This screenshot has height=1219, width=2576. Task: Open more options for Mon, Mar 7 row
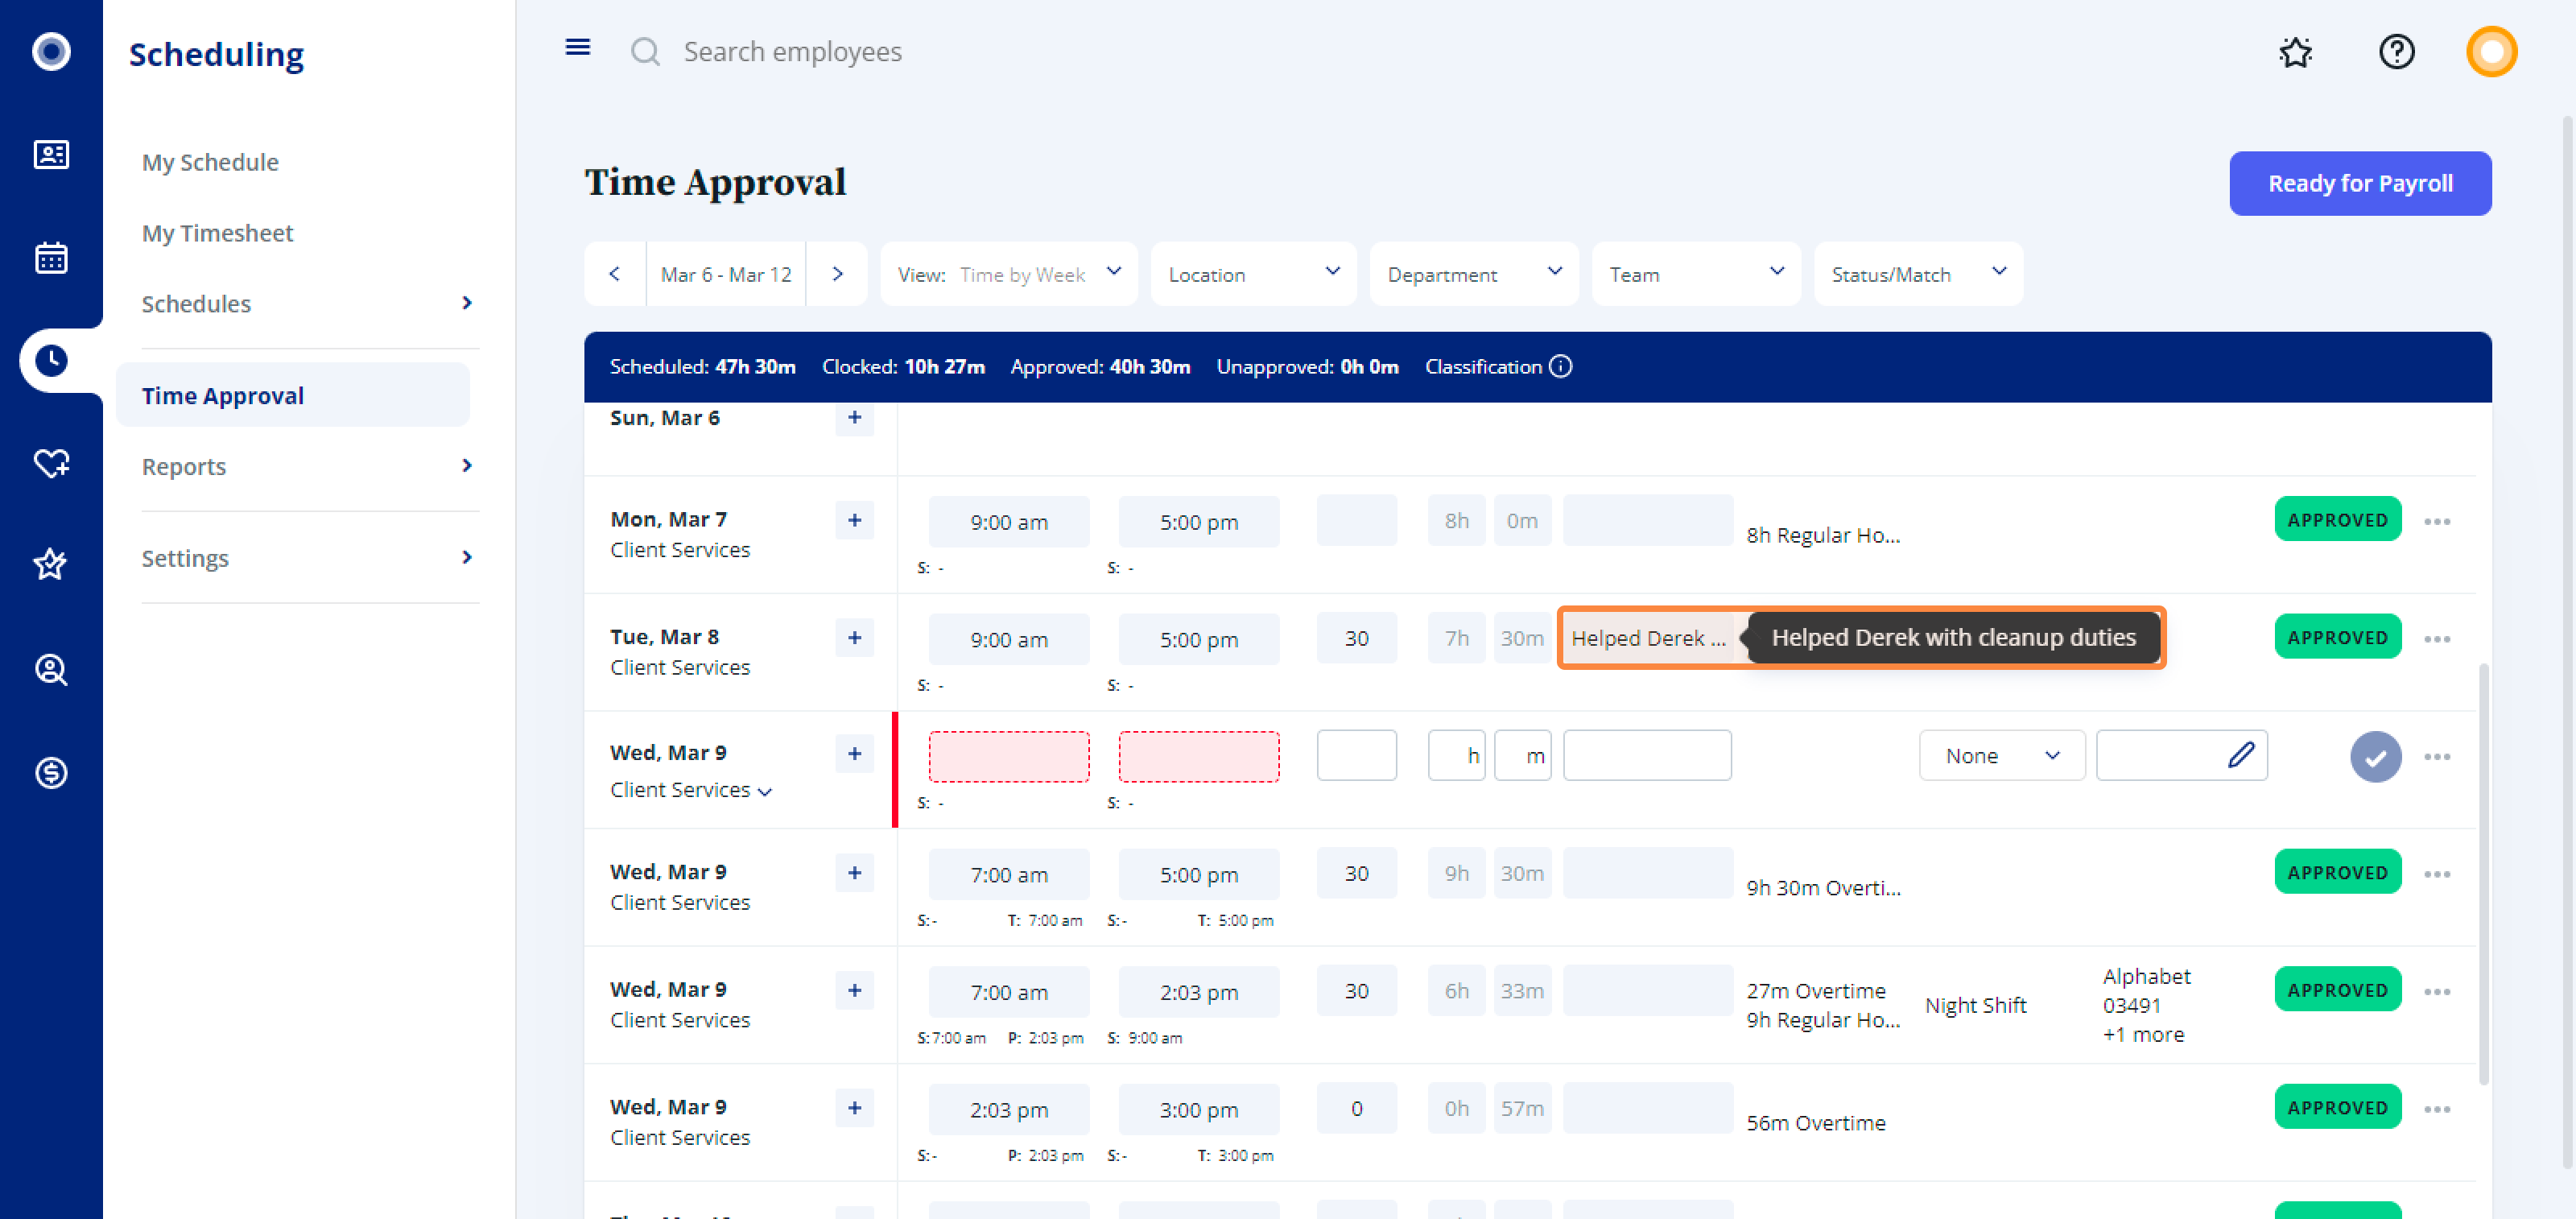point(2437,521)
